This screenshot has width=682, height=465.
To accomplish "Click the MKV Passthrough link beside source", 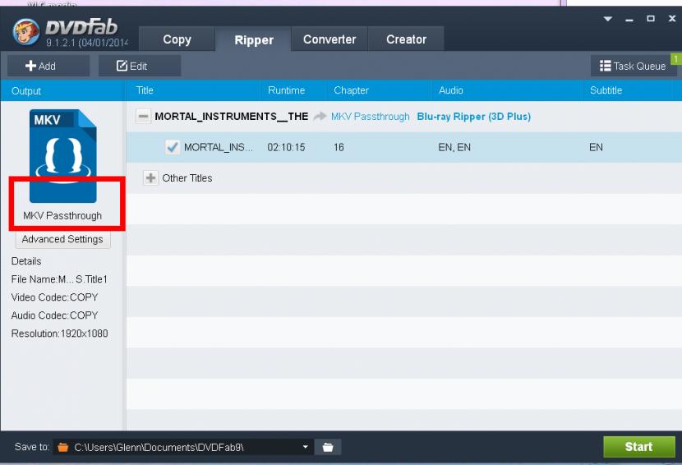I will pos(370,117).
